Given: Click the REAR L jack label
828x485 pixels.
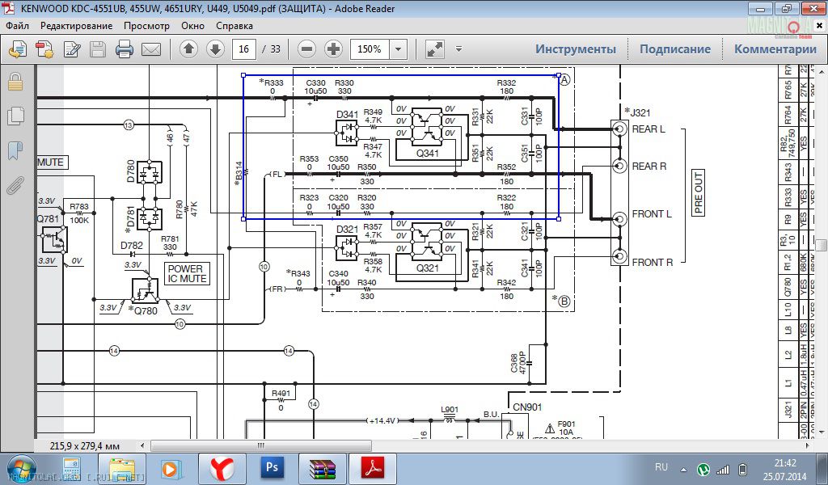Looking at the screenshot, I should click(648, 129).
